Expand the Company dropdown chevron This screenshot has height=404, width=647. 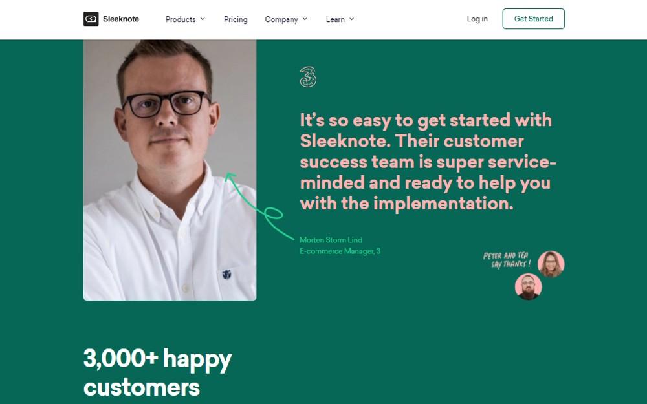click(x=305, y=19)
